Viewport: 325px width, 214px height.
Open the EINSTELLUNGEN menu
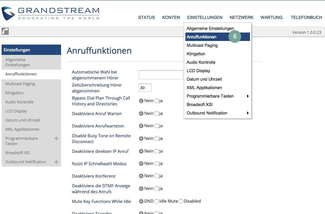(205, 18)
